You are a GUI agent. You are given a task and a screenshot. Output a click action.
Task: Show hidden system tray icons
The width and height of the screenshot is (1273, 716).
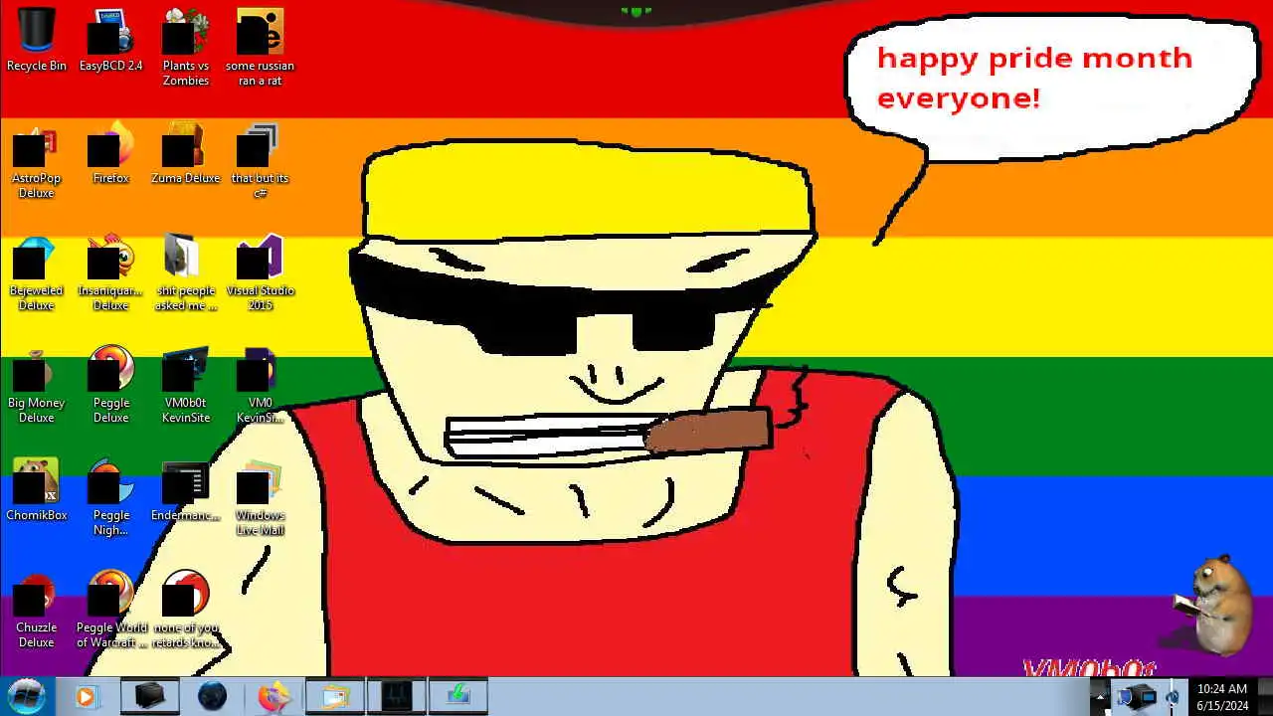pos(1100,697)
